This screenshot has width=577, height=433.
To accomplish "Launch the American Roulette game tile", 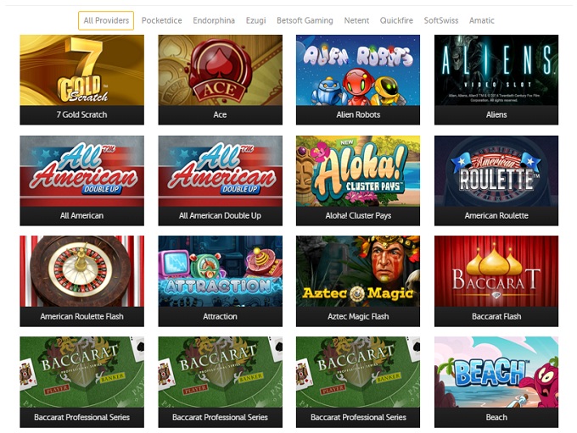I will pos(496,171).
